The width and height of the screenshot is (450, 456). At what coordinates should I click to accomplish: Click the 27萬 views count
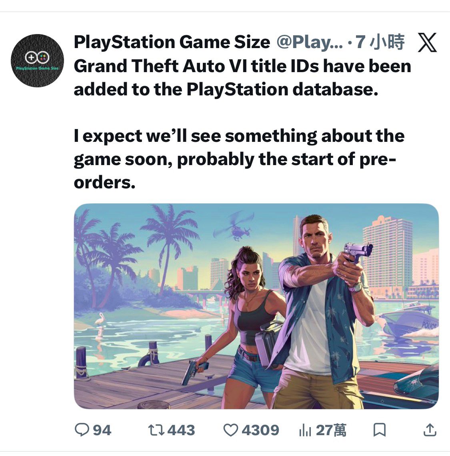(x=331, y=430)
